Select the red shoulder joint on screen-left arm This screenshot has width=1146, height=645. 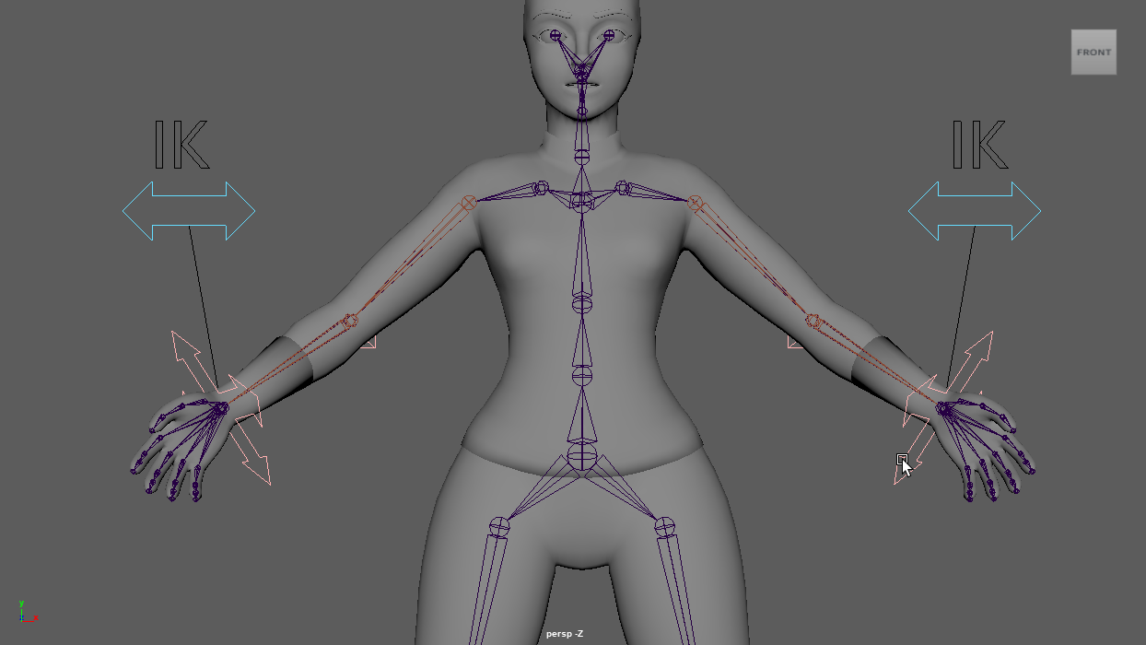coord(468,203)
